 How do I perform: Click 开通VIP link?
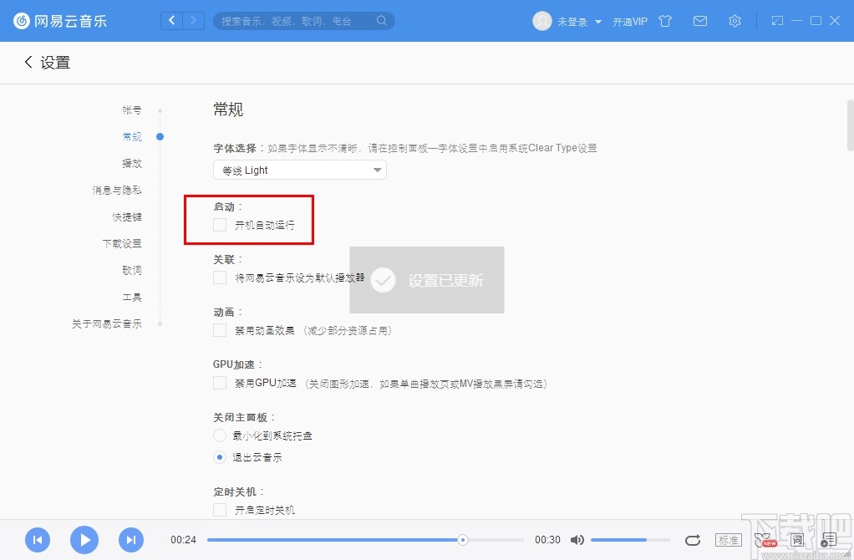pyautogui.click(x=629, y=22)
